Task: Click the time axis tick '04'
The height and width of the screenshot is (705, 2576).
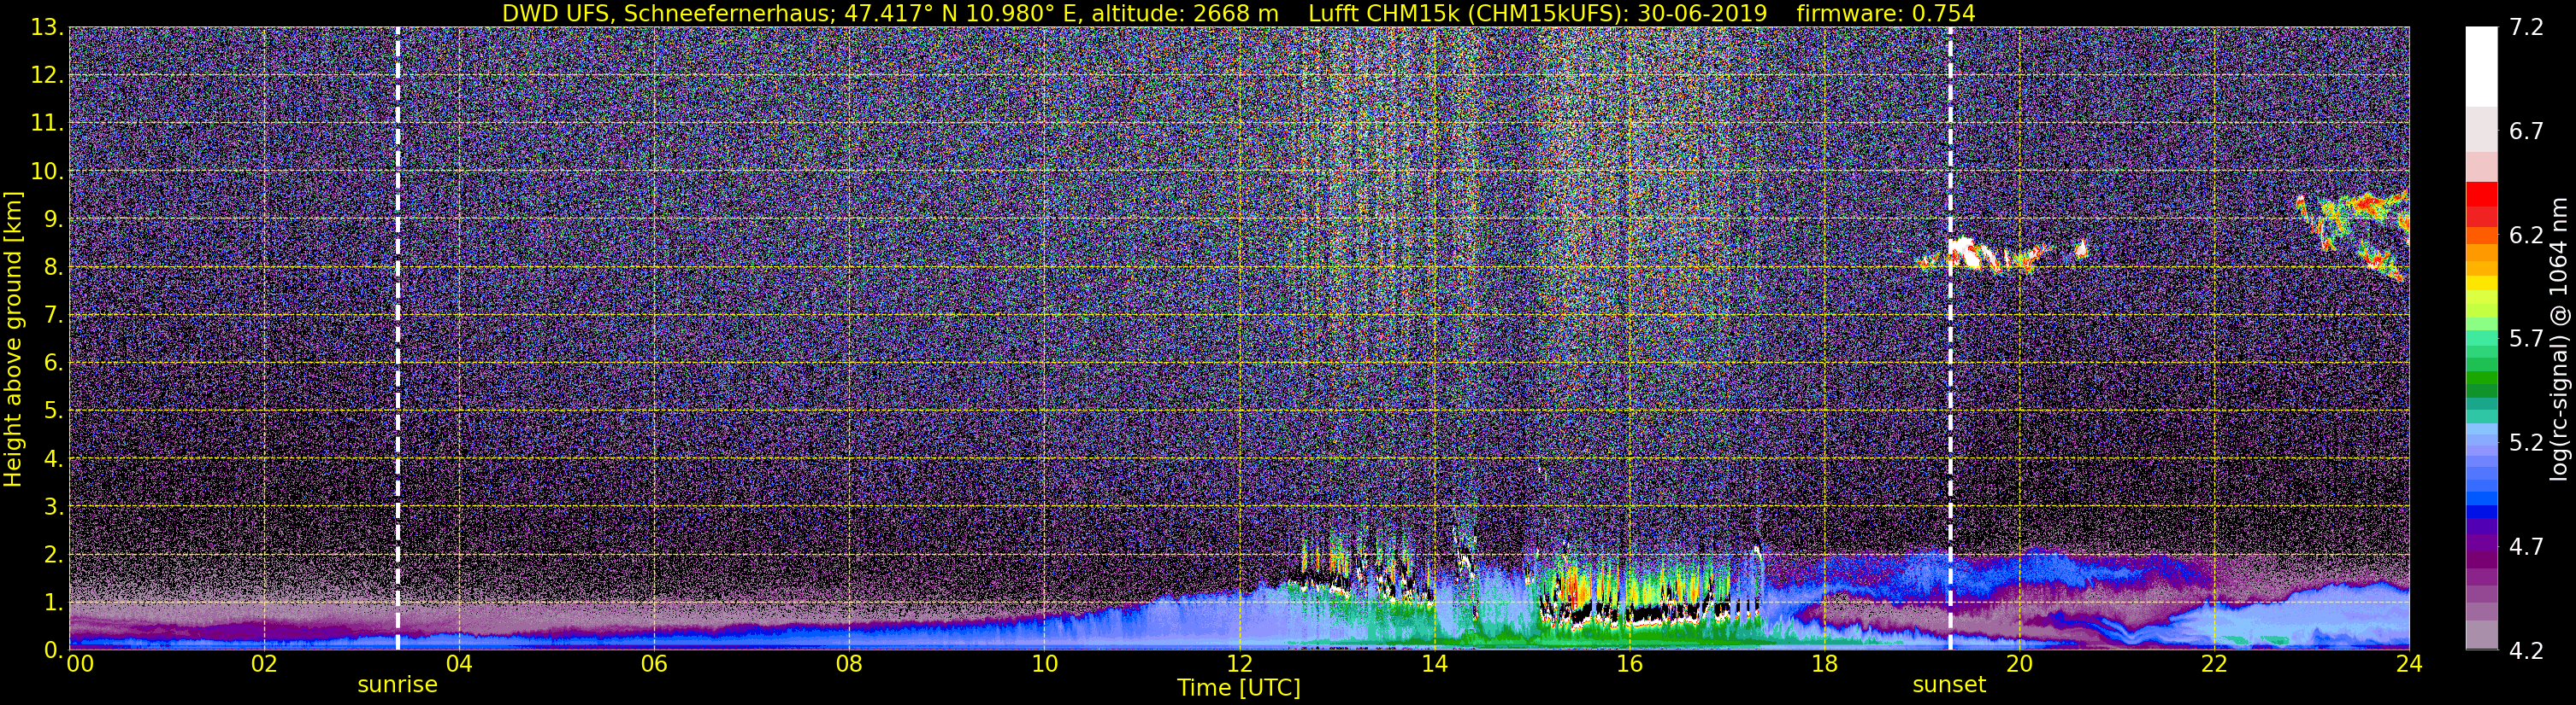Action: point(459,664)
